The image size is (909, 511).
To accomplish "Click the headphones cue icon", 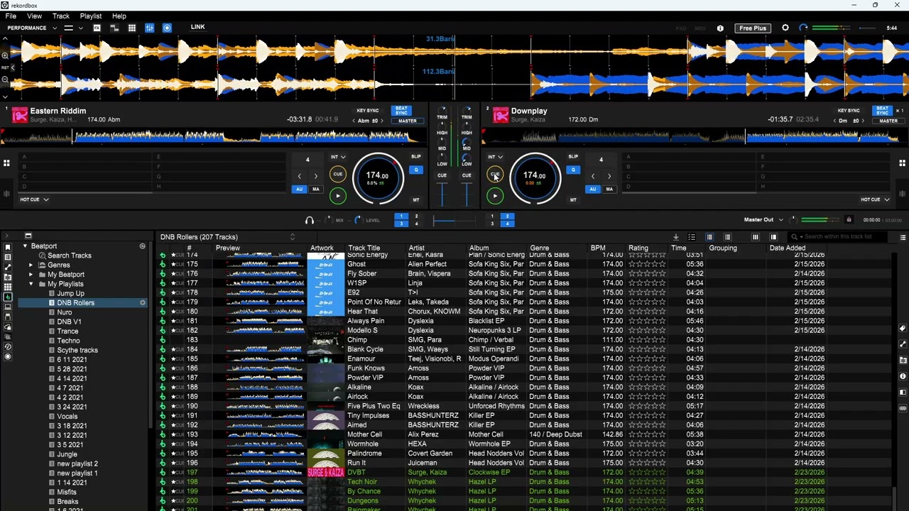I will point(310,221).
